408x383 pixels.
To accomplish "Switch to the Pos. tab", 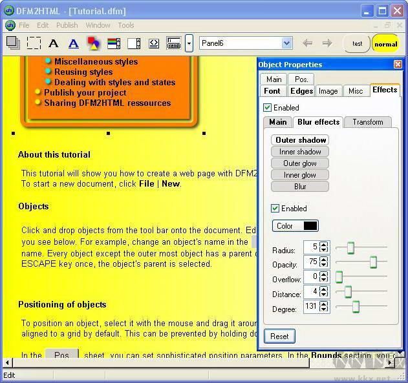I will pos(301,79).
